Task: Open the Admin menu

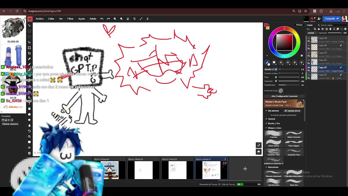Action: click(93, 19)
